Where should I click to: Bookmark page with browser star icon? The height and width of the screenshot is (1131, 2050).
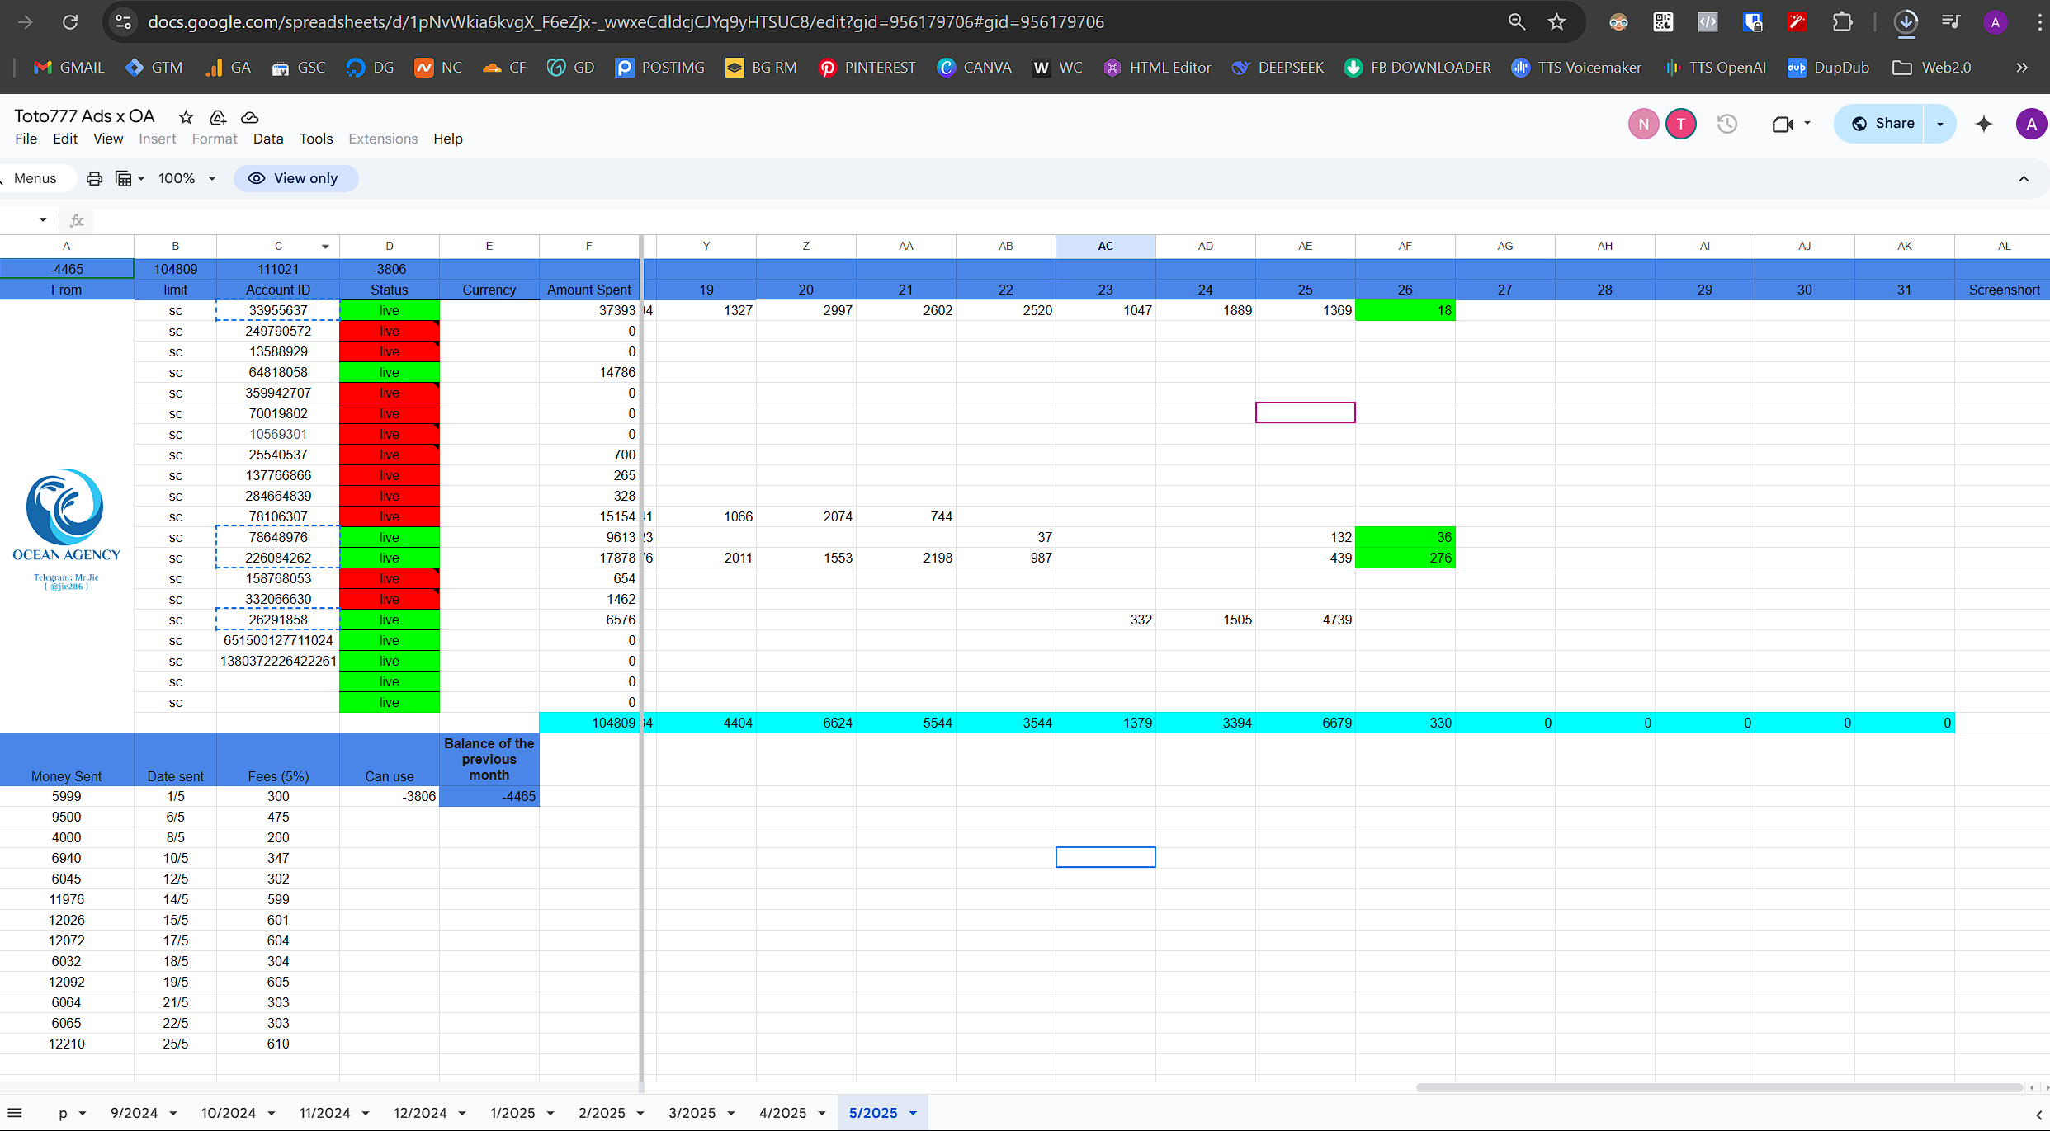click(1556, 22)
